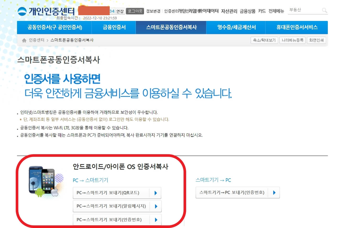The width and height of the screenshot is (354, 228).
Task: Click the search magnifier icon
Action: 324,10
